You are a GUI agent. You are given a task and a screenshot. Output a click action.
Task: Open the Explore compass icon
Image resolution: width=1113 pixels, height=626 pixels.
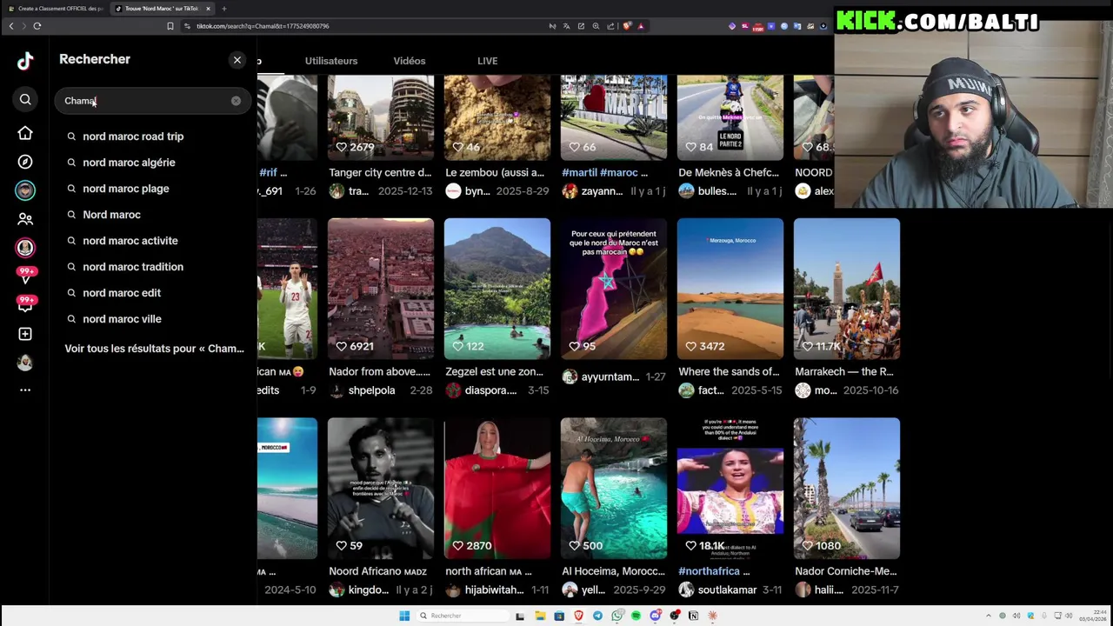(25, 162)
